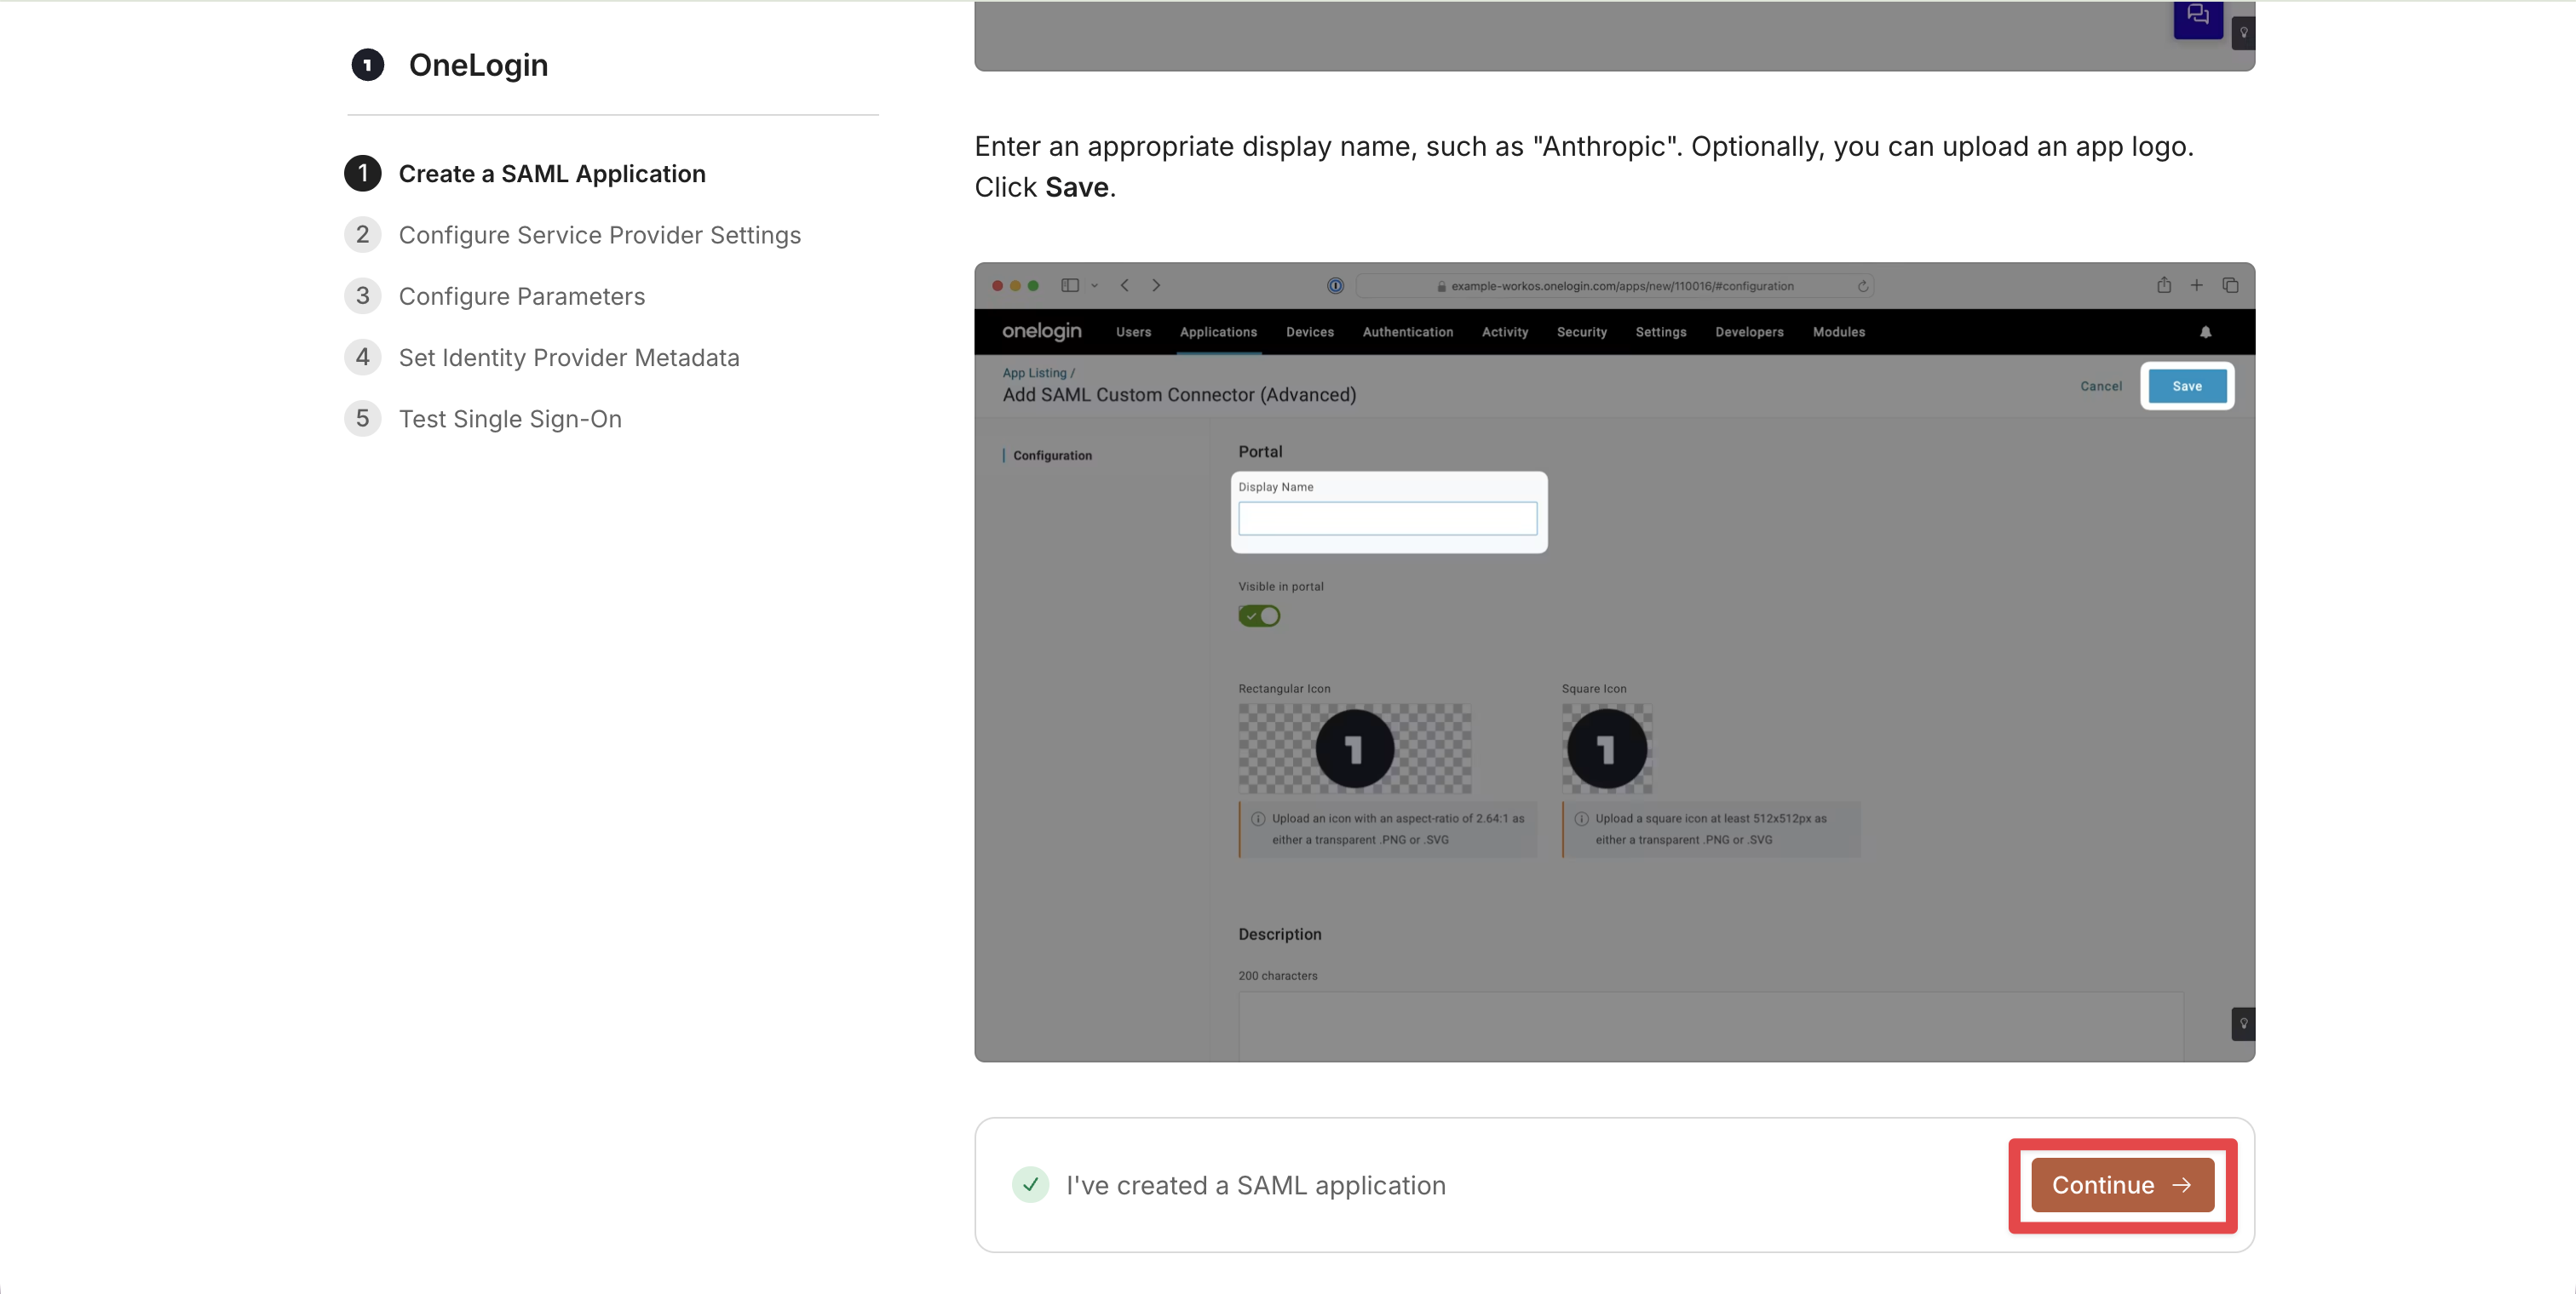
Task: Click the browser reload icon in address bar
Action: [x=1863, y=286]
